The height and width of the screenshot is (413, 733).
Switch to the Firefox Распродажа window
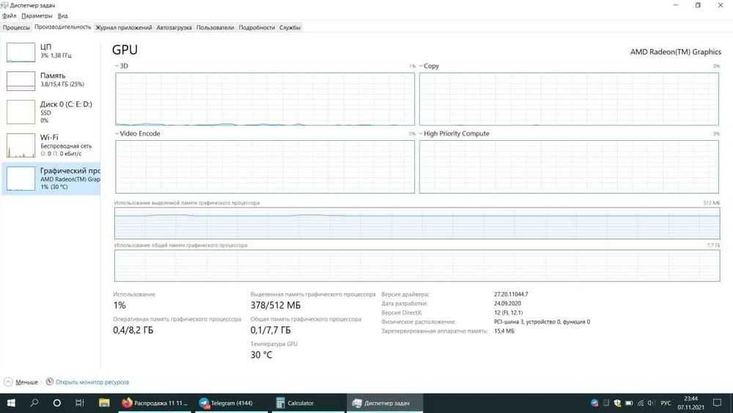click(x=155, y=403)
